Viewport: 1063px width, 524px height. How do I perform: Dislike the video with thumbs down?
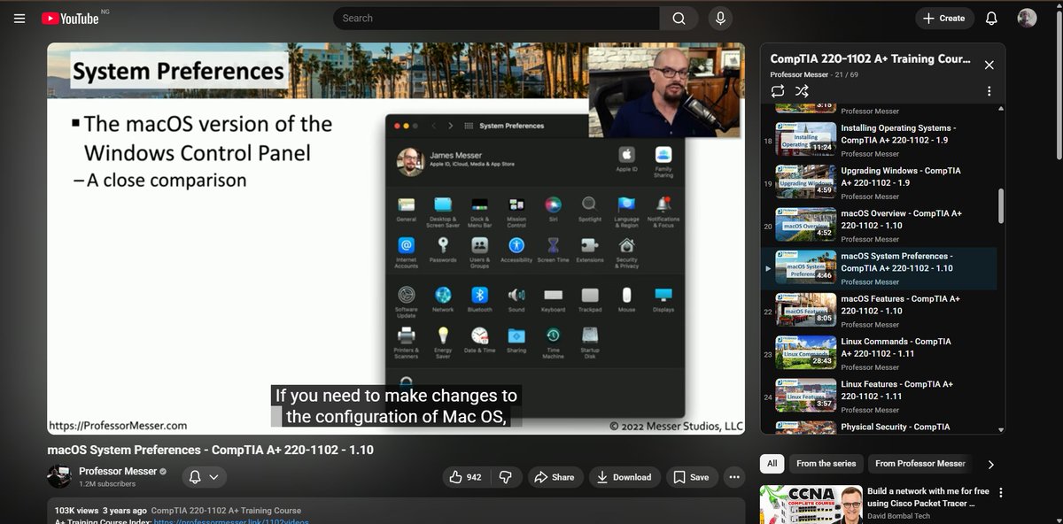pyautogui.click(x=506, y=477)
